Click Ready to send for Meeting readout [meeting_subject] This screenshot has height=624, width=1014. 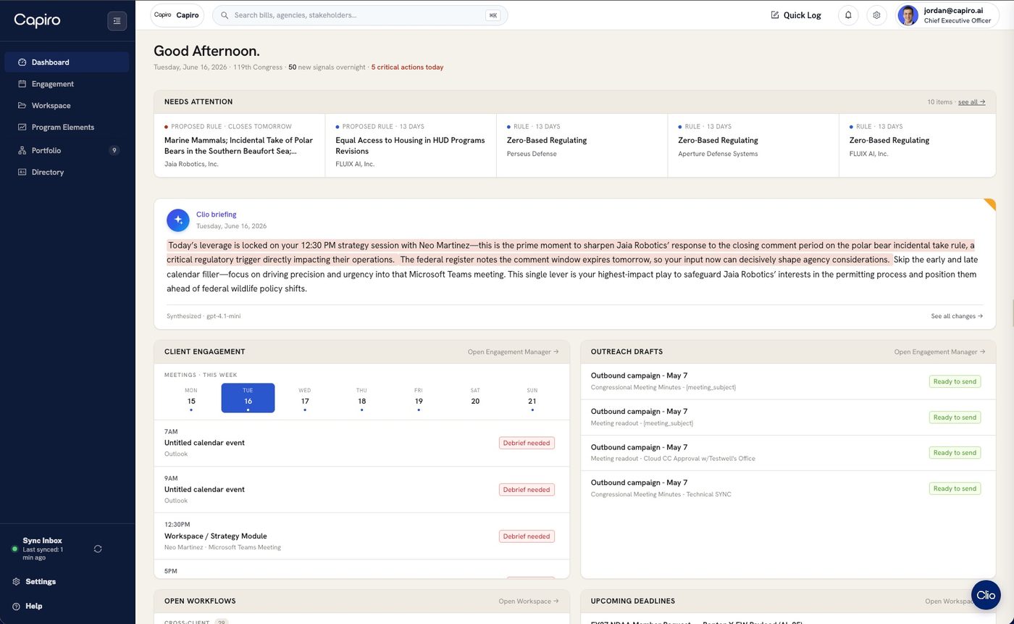tap(955, 417)
